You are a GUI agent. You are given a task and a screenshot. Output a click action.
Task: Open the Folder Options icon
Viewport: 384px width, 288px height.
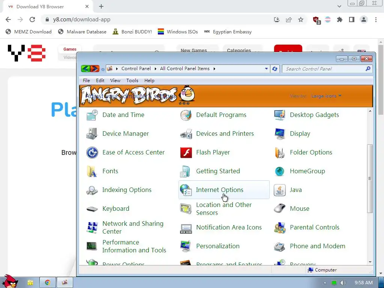click(280, 152)
